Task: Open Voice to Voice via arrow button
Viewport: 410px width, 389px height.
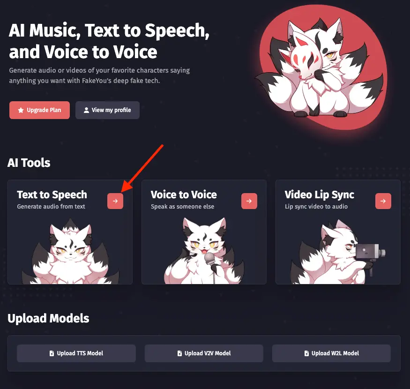Action: pos(249,201)
